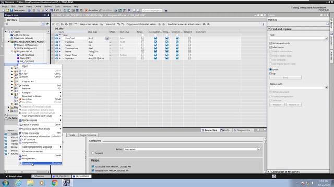Viewport: 334px width, 187px height.
Task: Click the Portal view link in the bottom bar
Action: [14, 176]
